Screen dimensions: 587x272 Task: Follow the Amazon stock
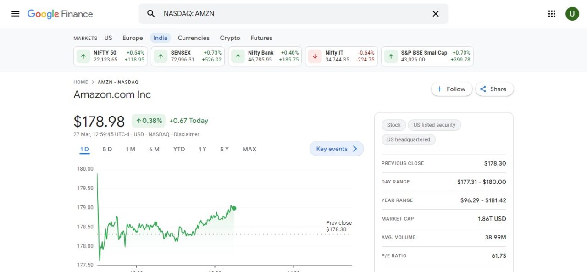coord(452,89)
